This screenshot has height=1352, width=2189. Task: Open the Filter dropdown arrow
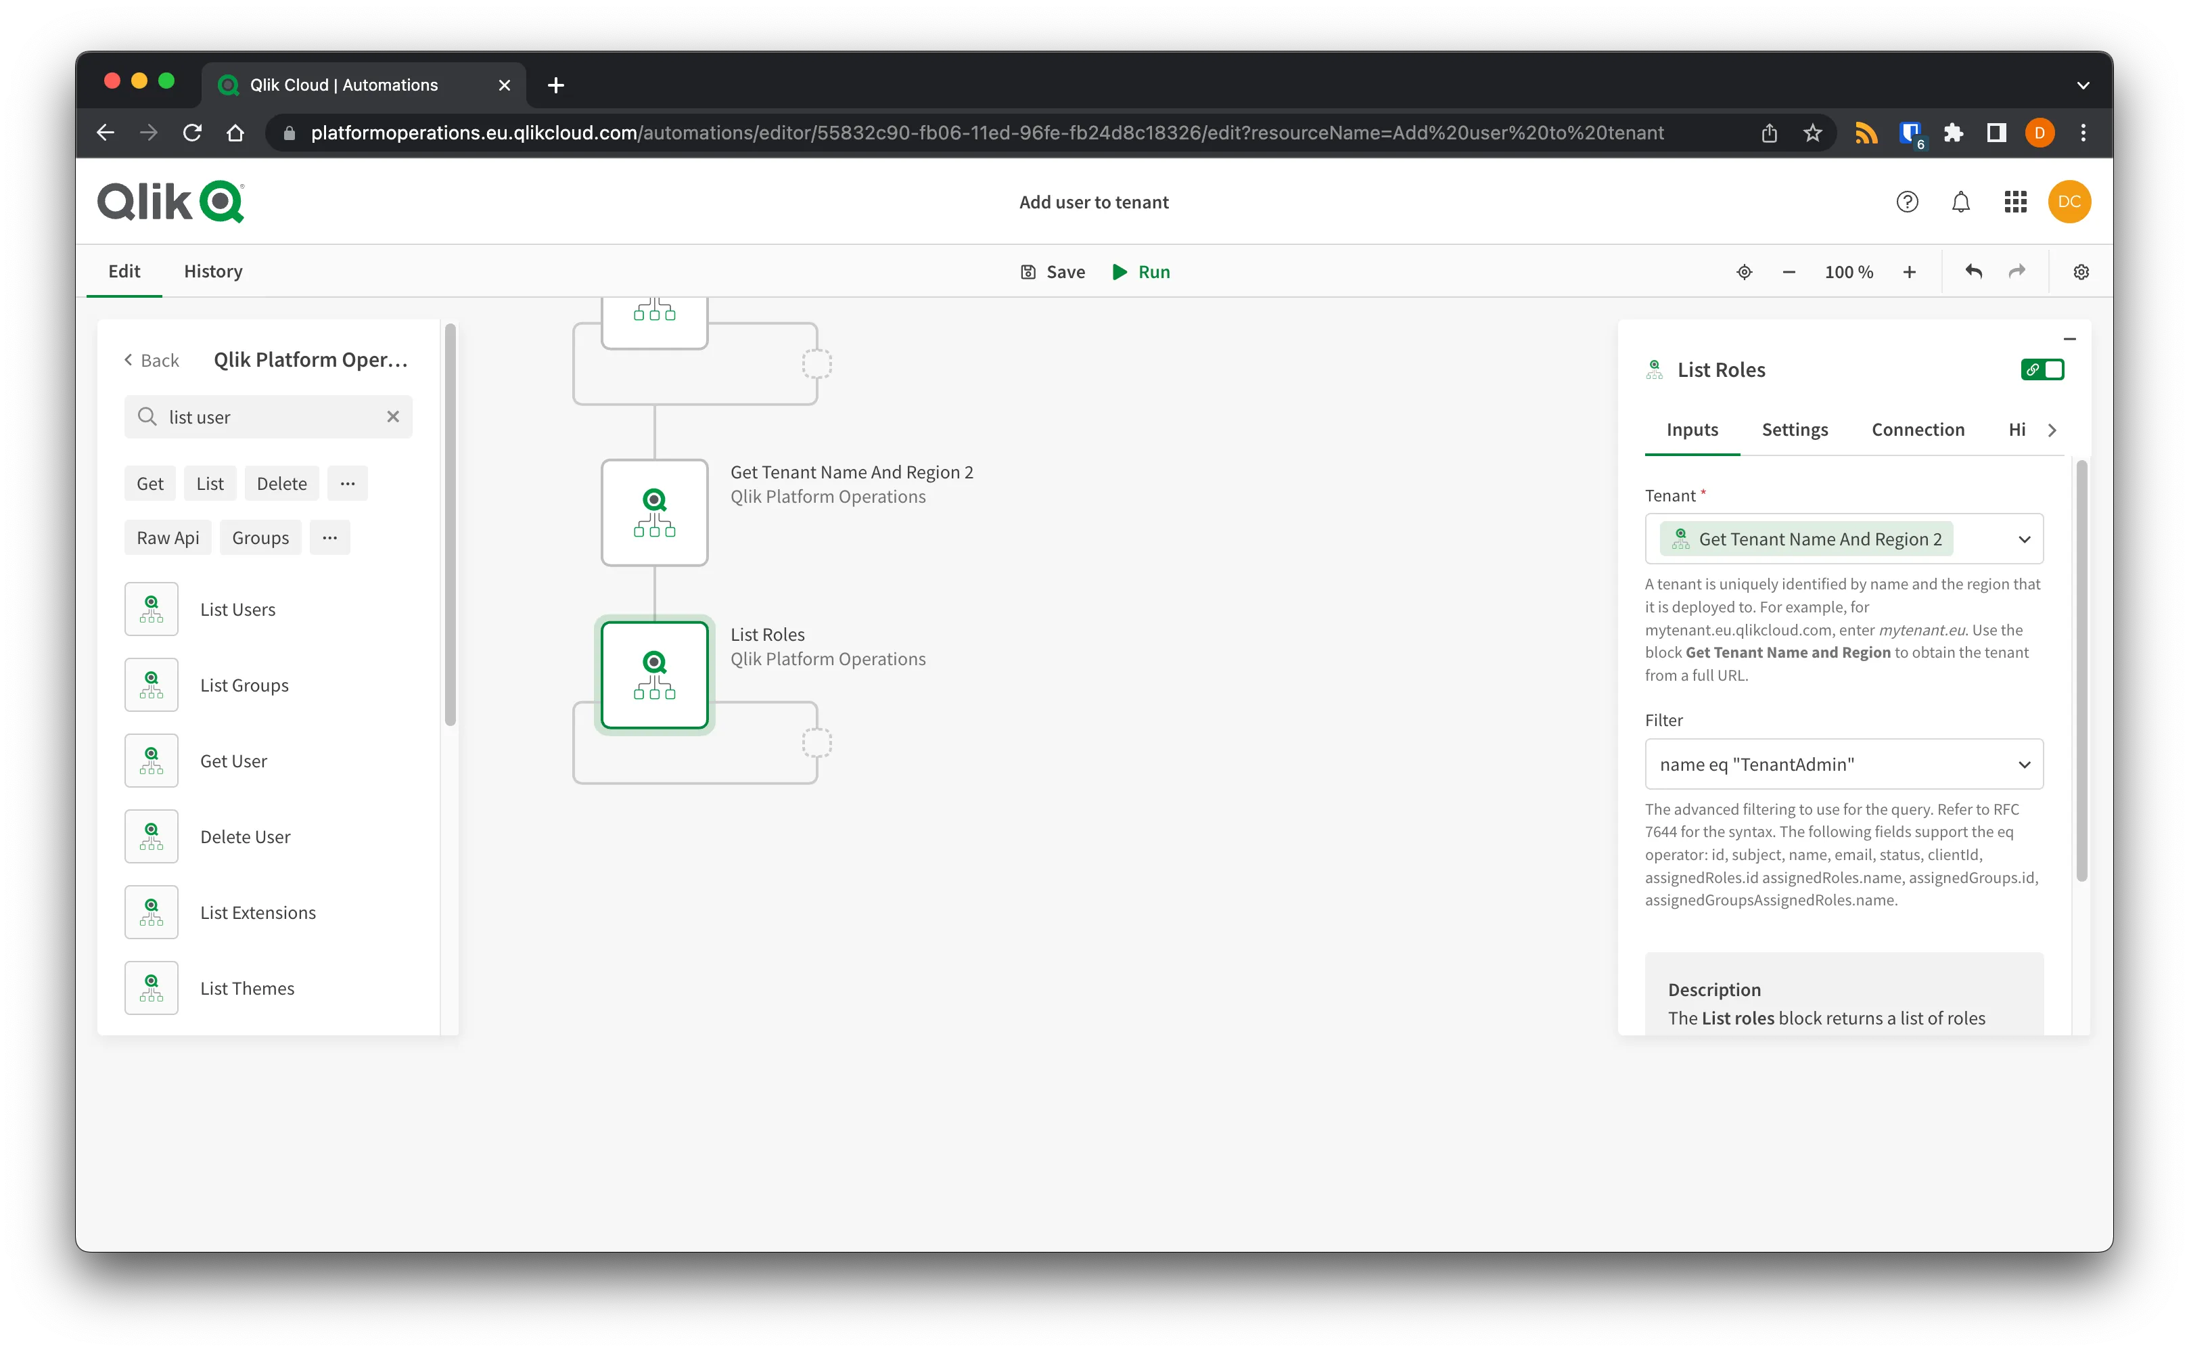tap(2024, 765)
